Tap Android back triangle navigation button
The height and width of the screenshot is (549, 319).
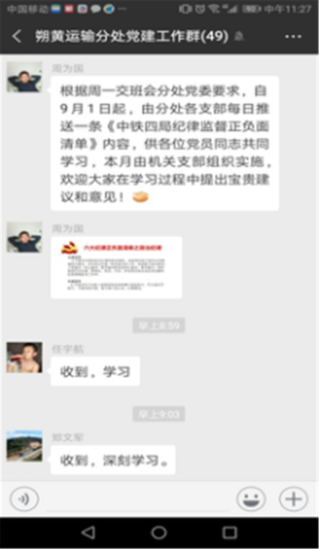click(88, 532)
